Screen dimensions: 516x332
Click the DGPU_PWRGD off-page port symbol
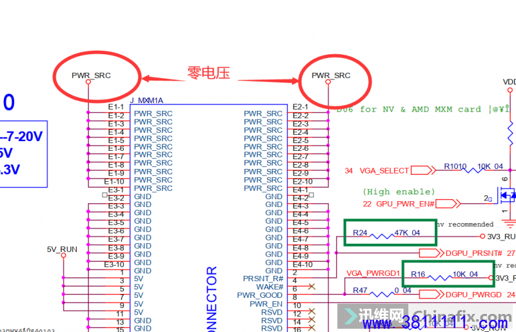pyautogui.click(x=432, y=295)
